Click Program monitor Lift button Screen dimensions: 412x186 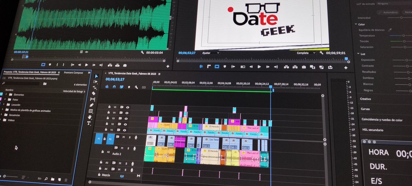click(286, 67)
